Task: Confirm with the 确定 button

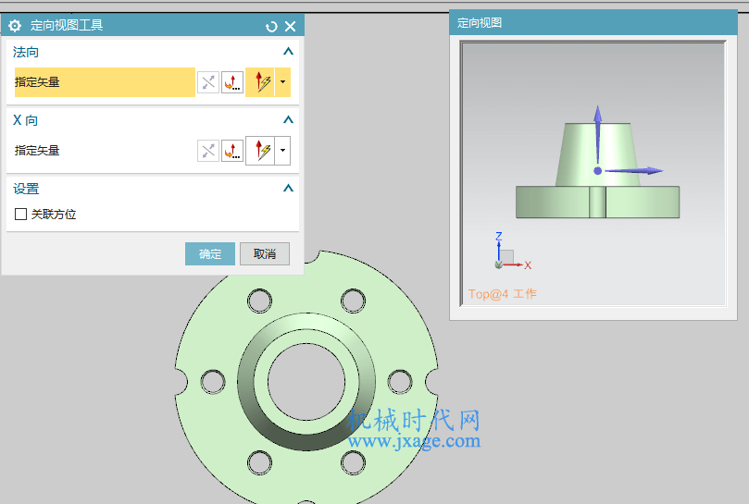Action: (x=210, y=254)
